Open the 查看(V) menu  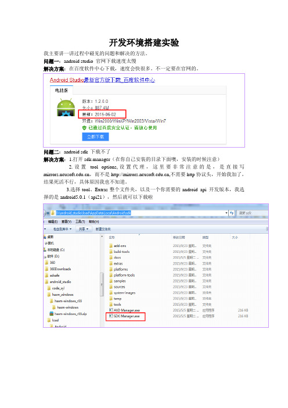tap(66, 221)
